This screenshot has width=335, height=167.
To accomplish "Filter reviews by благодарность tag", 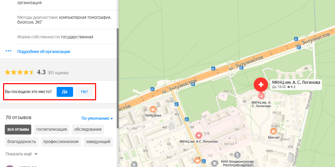I will coord(22,142).
